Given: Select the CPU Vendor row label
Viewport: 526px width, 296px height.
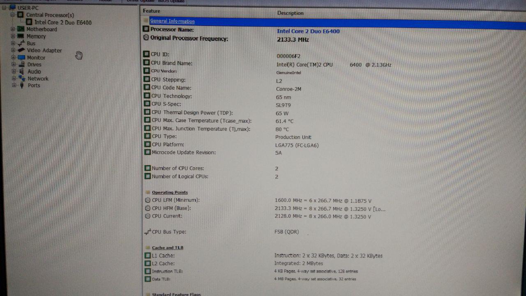Looking at the screenshot, I should pos(164,71).
